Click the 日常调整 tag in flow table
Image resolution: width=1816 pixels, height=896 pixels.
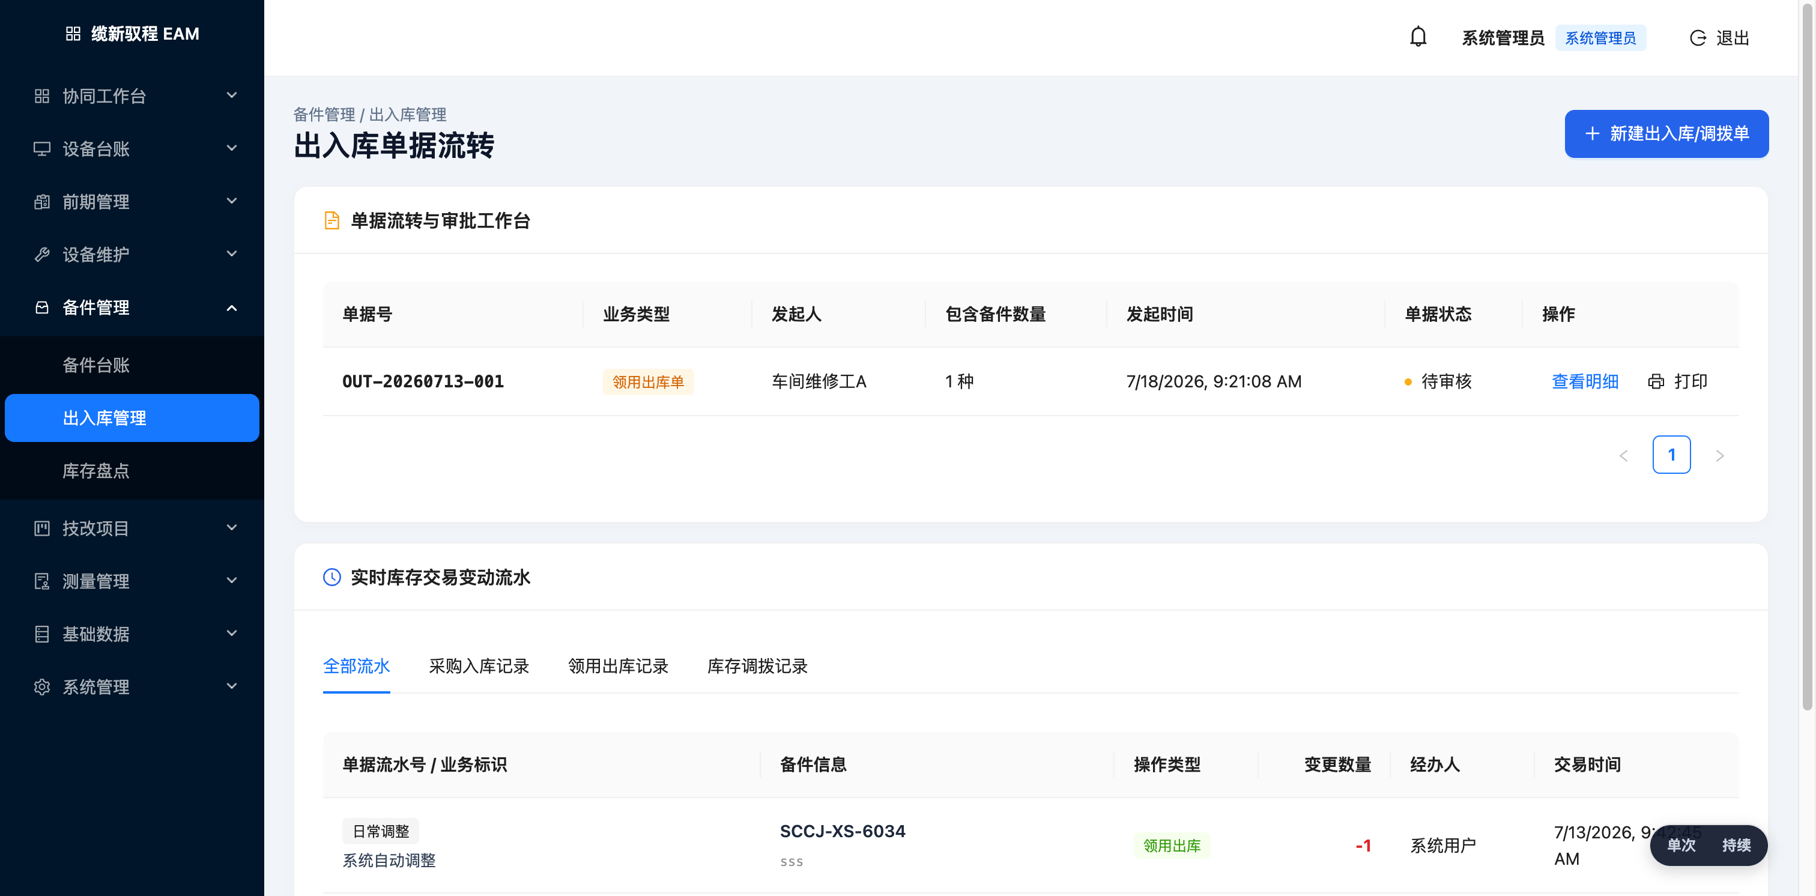(x=381, y=831)
